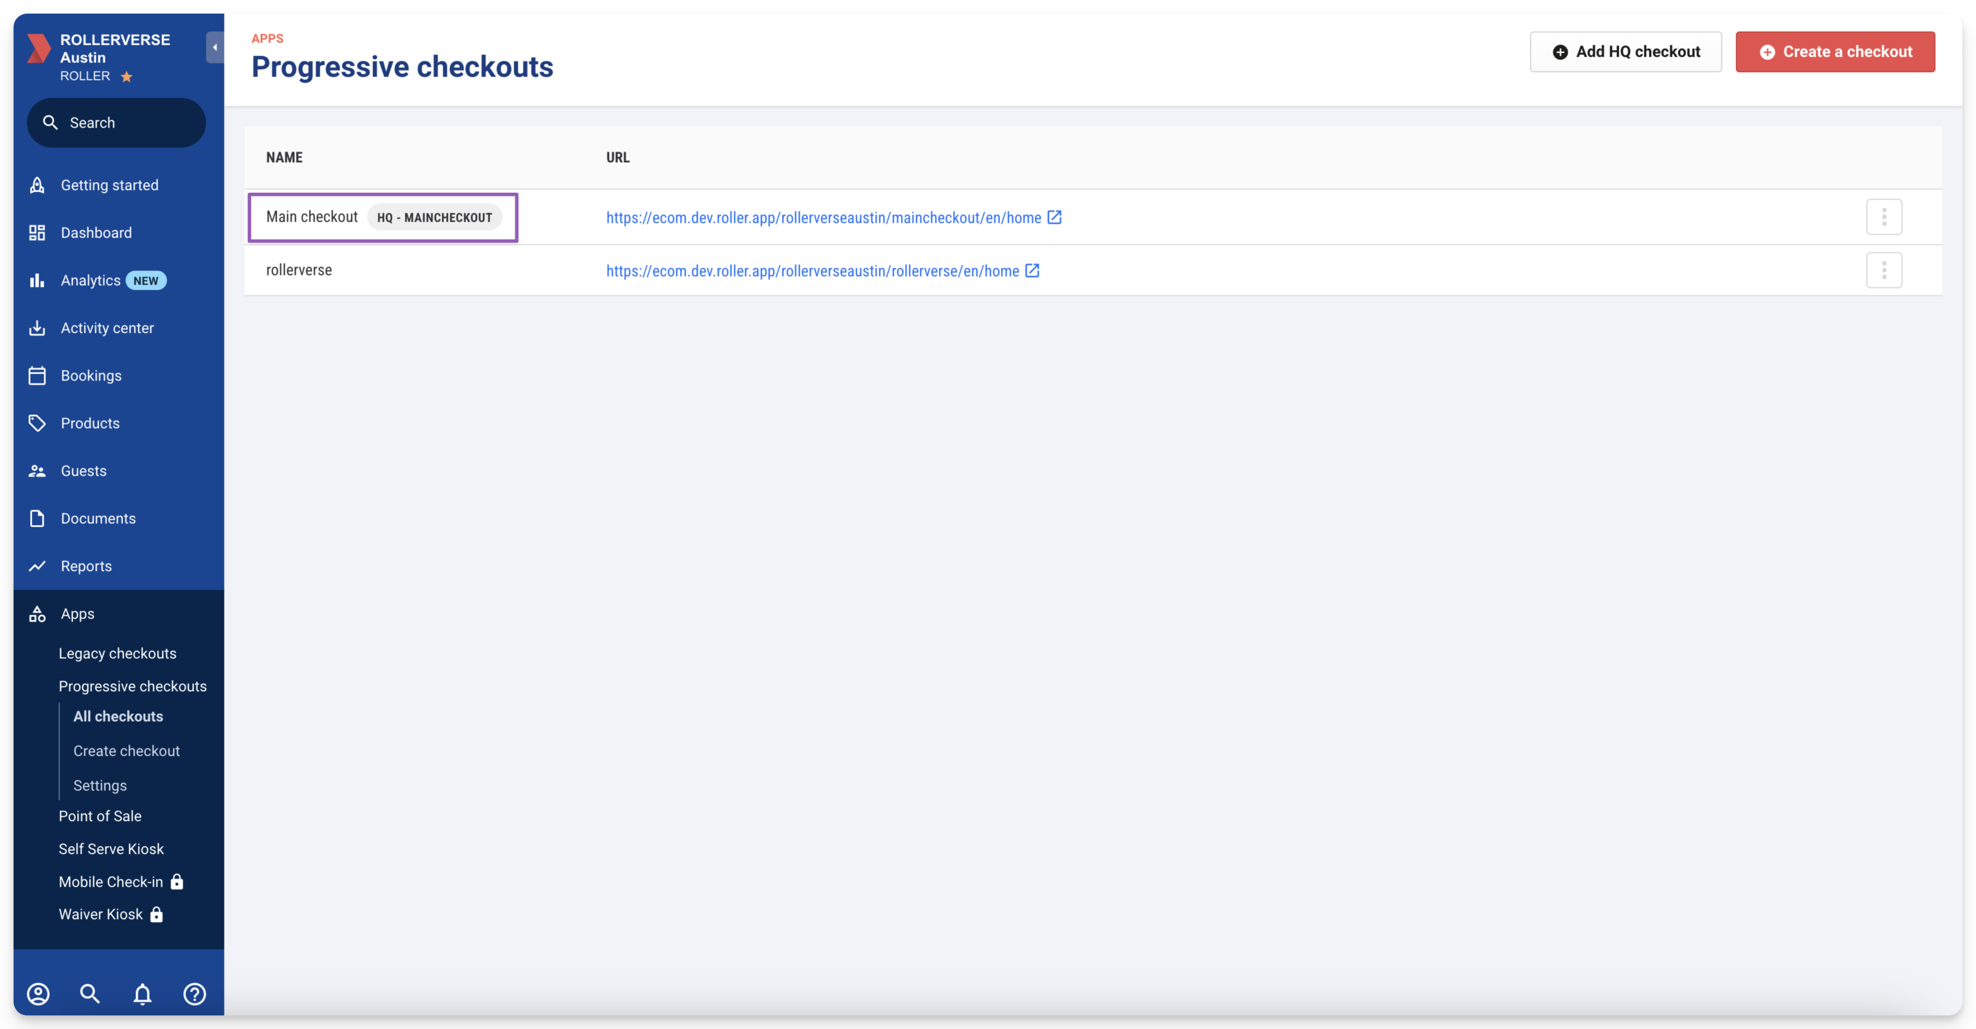
Task: Click the NAME column header
Action: point(285,157)
